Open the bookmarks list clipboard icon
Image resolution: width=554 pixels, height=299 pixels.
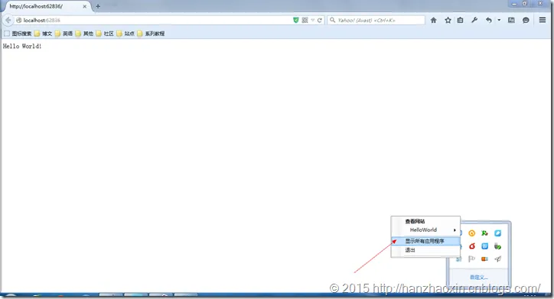click(460, 20)
